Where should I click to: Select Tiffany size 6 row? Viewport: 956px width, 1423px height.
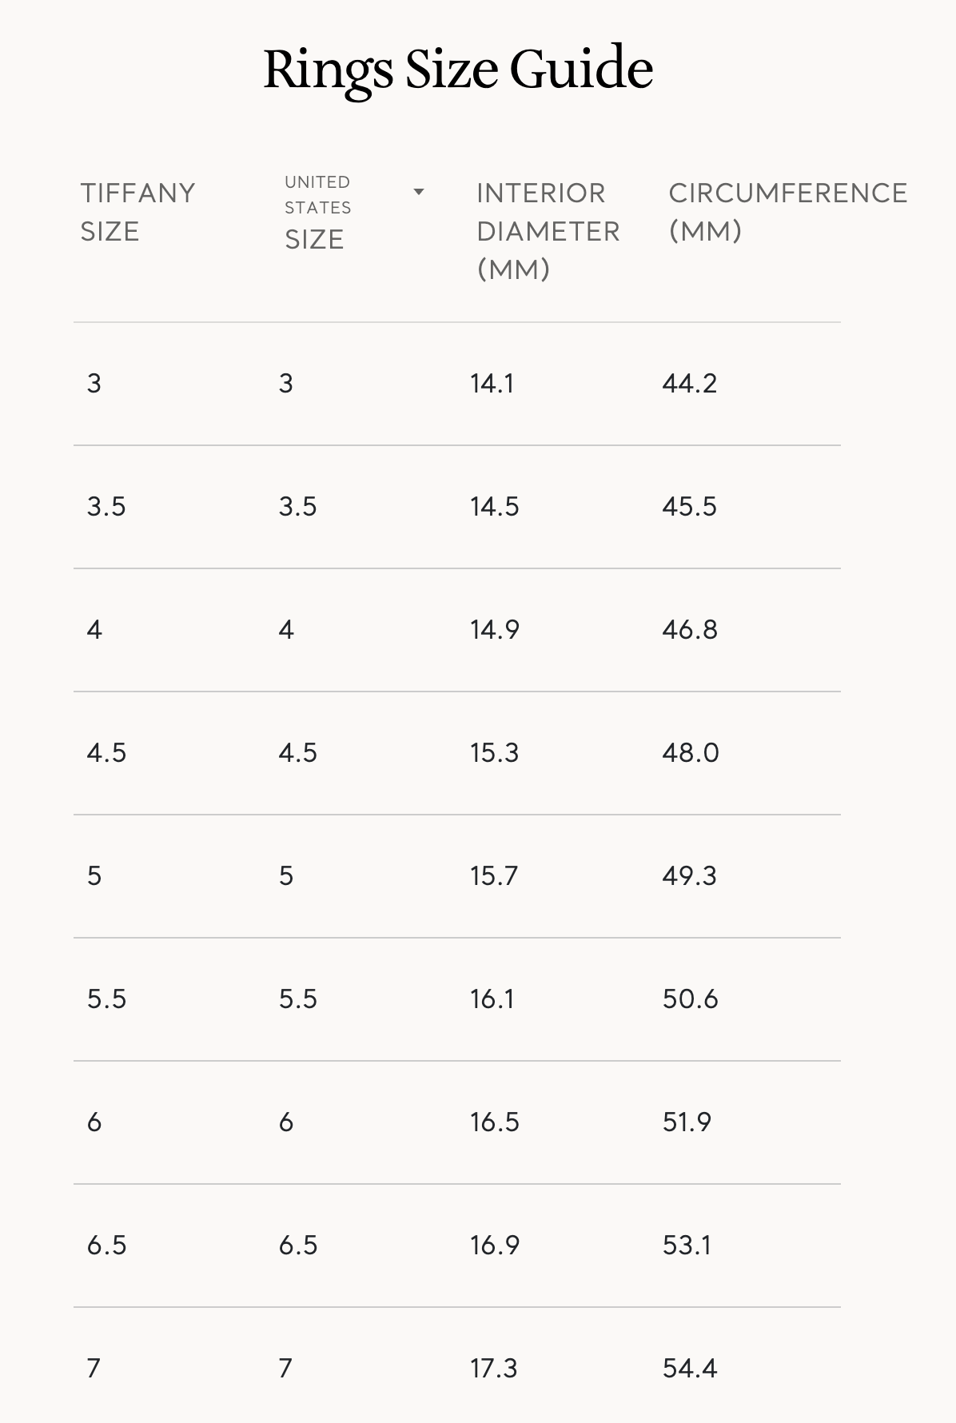[457, 1122]
